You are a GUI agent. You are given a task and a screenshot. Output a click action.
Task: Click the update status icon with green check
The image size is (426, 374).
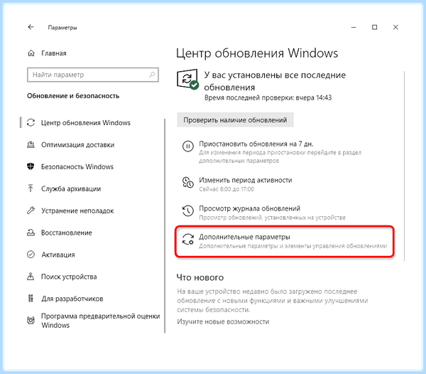(187, 80)
